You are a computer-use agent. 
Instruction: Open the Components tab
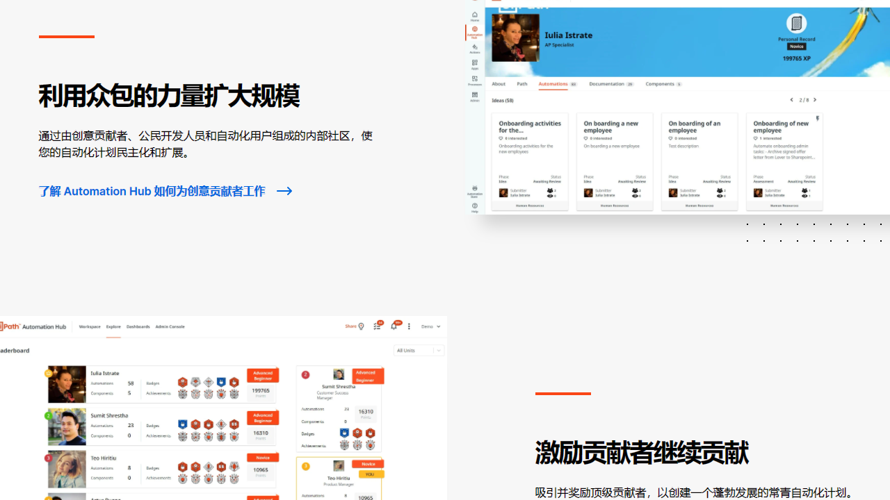coord(661,84)
